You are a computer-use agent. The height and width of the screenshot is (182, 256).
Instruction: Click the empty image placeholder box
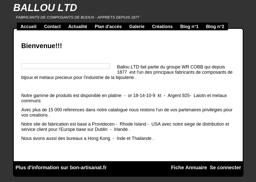[65, 66]
